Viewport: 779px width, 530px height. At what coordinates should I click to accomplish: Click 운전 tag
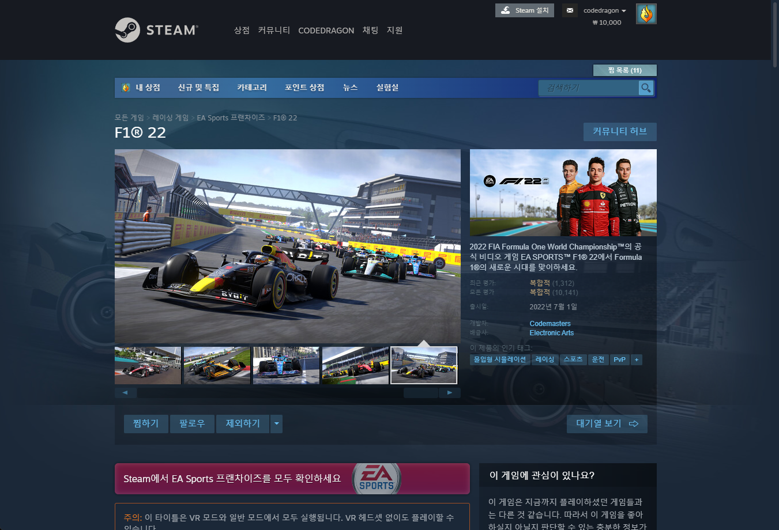(599, 359)
